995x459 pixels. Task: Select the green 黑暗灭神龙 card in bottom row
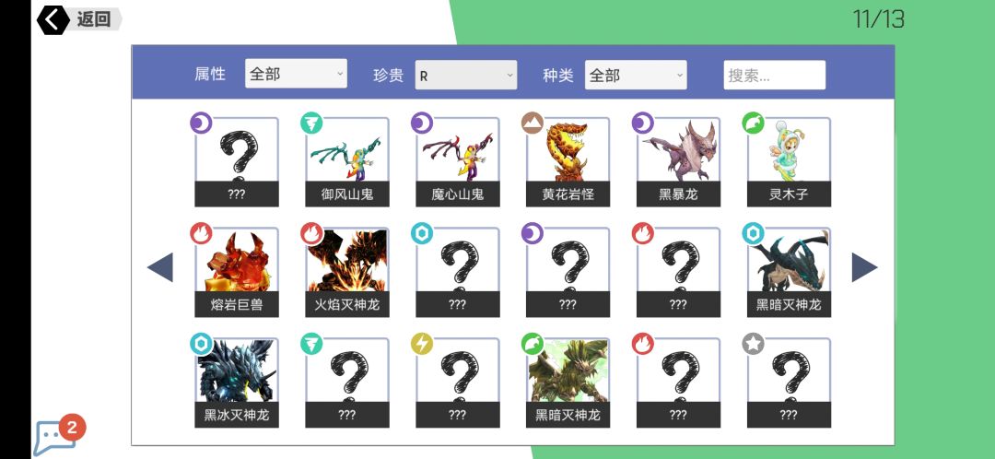[x=568, y=382]
